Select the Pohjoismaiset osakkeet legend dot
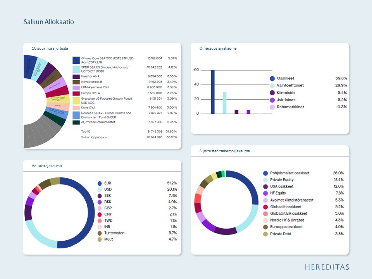Viewport: 372px width, 279px height. pyautogui.click(x=265, y=173)
